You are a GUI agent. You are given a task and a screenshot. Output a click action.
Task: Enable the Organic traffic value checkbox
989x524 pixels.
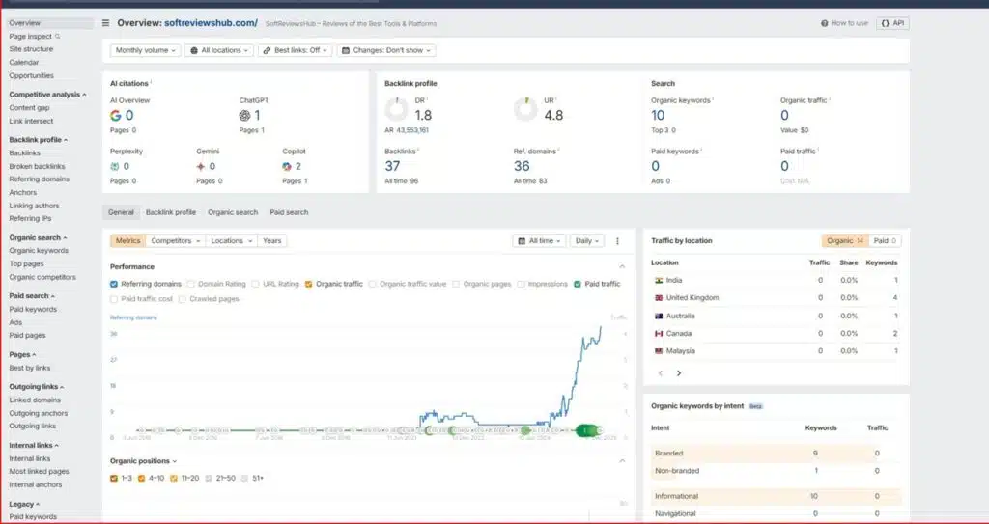click(x=372, y=284)
